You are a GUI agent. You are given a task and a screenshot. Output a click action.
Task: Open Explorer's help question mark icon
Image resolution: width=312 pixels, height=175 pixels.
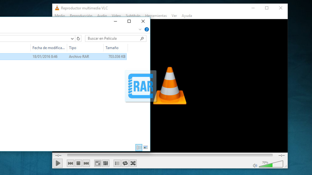147,29
